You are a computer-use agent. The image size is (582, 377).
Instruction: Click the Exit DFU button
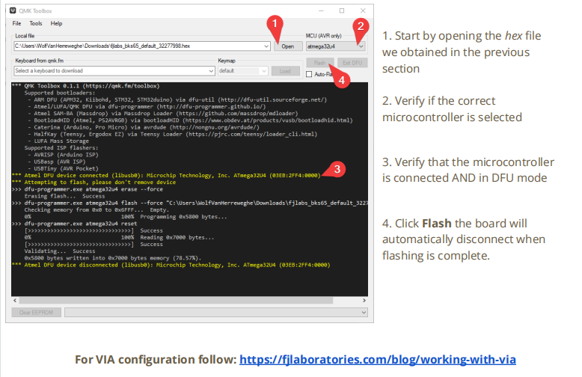click(352, 63)
